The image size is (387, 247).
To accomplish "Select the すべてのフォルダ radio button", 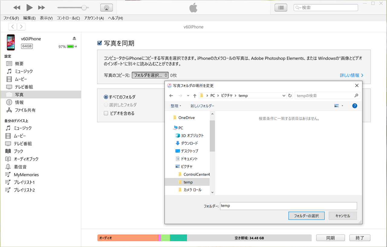I will (106, 97).
